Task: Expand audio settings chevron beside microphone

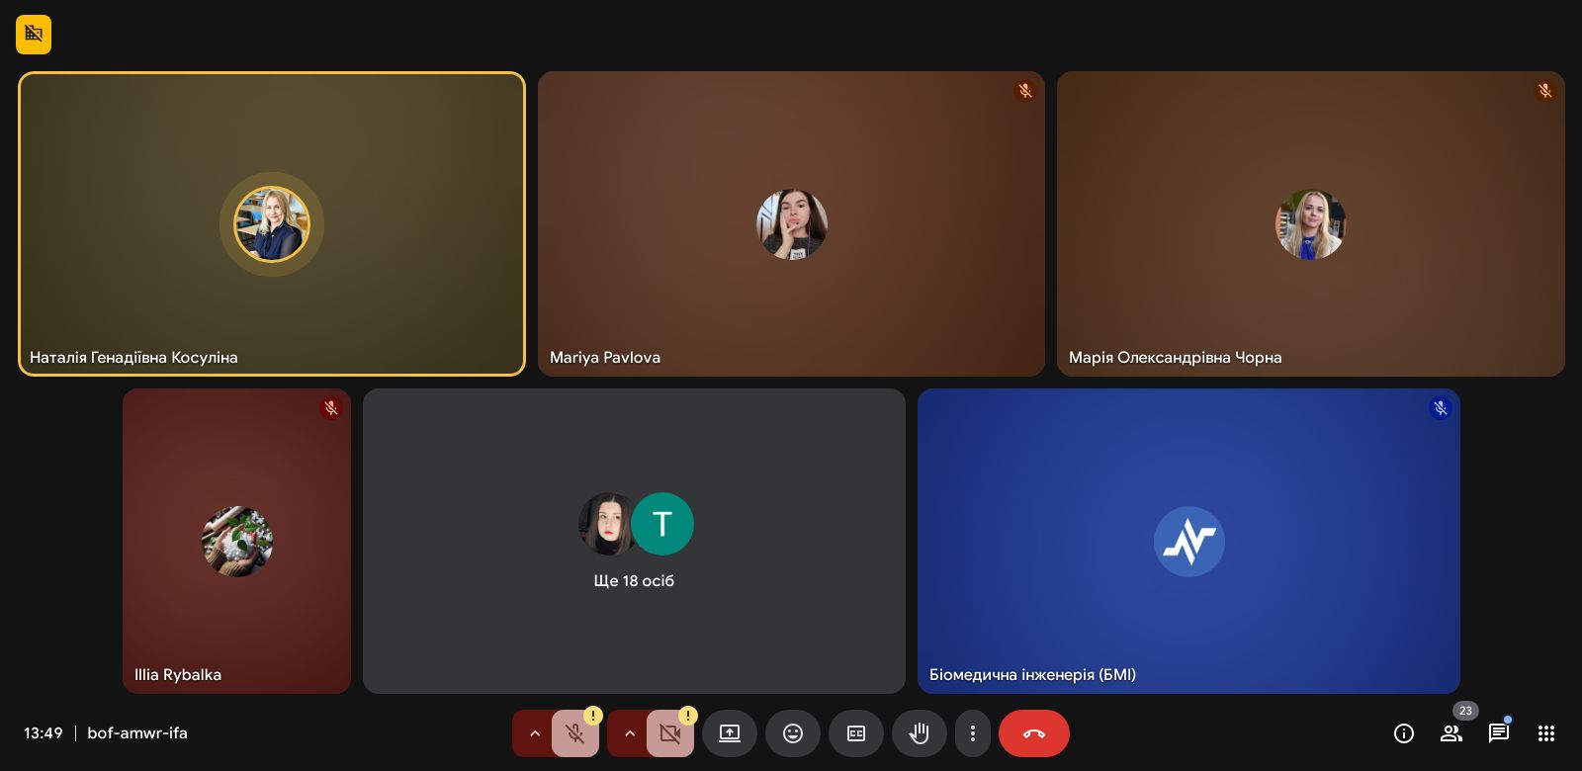Action: tap(534, 733)
